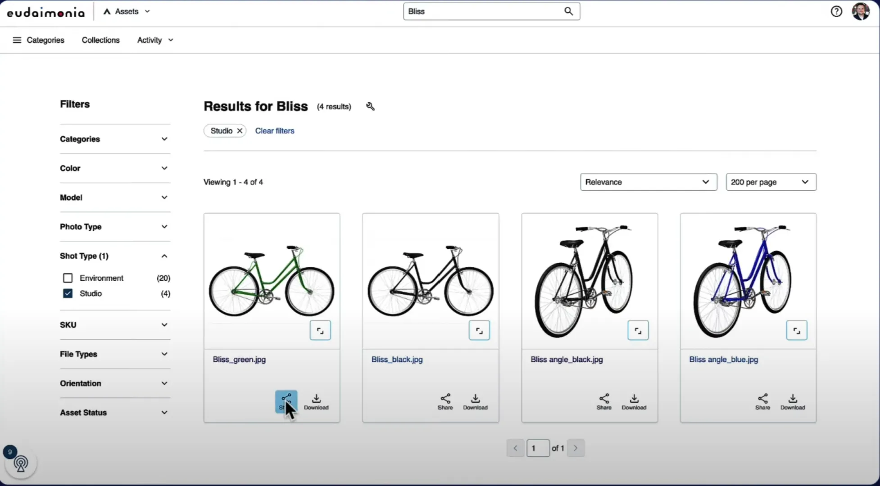Open the user profile avatar
880x486 pixels.
coord(861,11)
